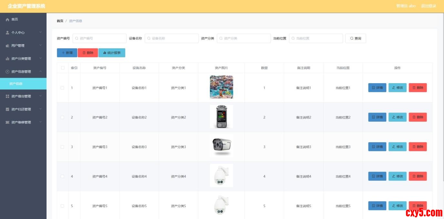Collapse the 资产信息管理 menu chevron
The height and width of the screenshot is (219, 444).
[41, 71]
